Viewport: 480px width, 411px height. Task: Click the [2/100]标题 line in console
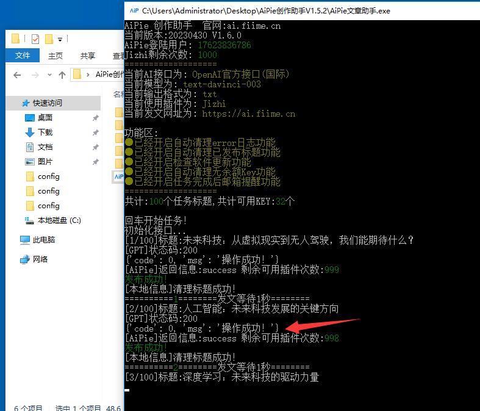click(x=232, y=308)
